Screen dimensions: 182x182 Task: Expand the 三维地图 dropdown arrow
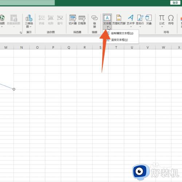tap(31, 27)
